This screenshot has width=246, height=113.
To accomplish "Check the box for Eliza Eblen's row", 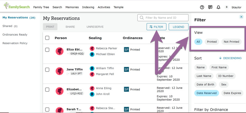I will pyautogui.click(x=47, y=50).
